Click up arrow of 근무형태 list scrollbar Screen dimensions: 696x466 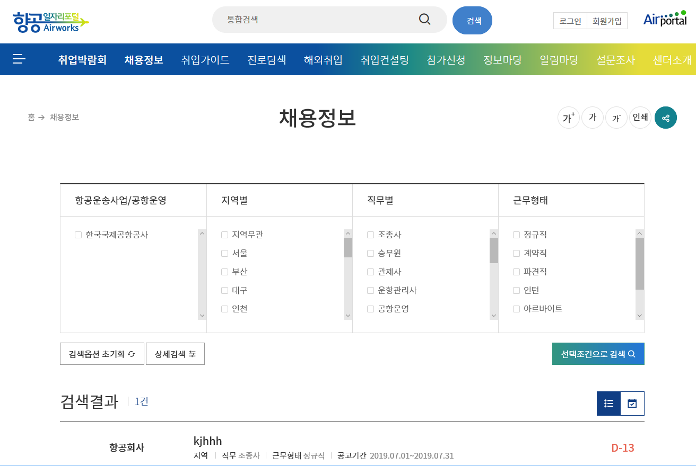640,234
